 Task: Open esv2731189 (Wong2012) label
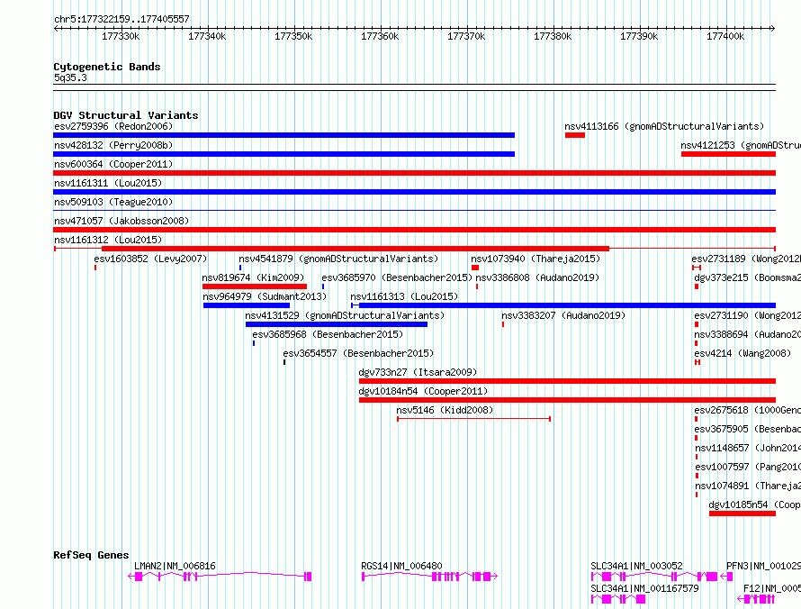click(747, 259)
